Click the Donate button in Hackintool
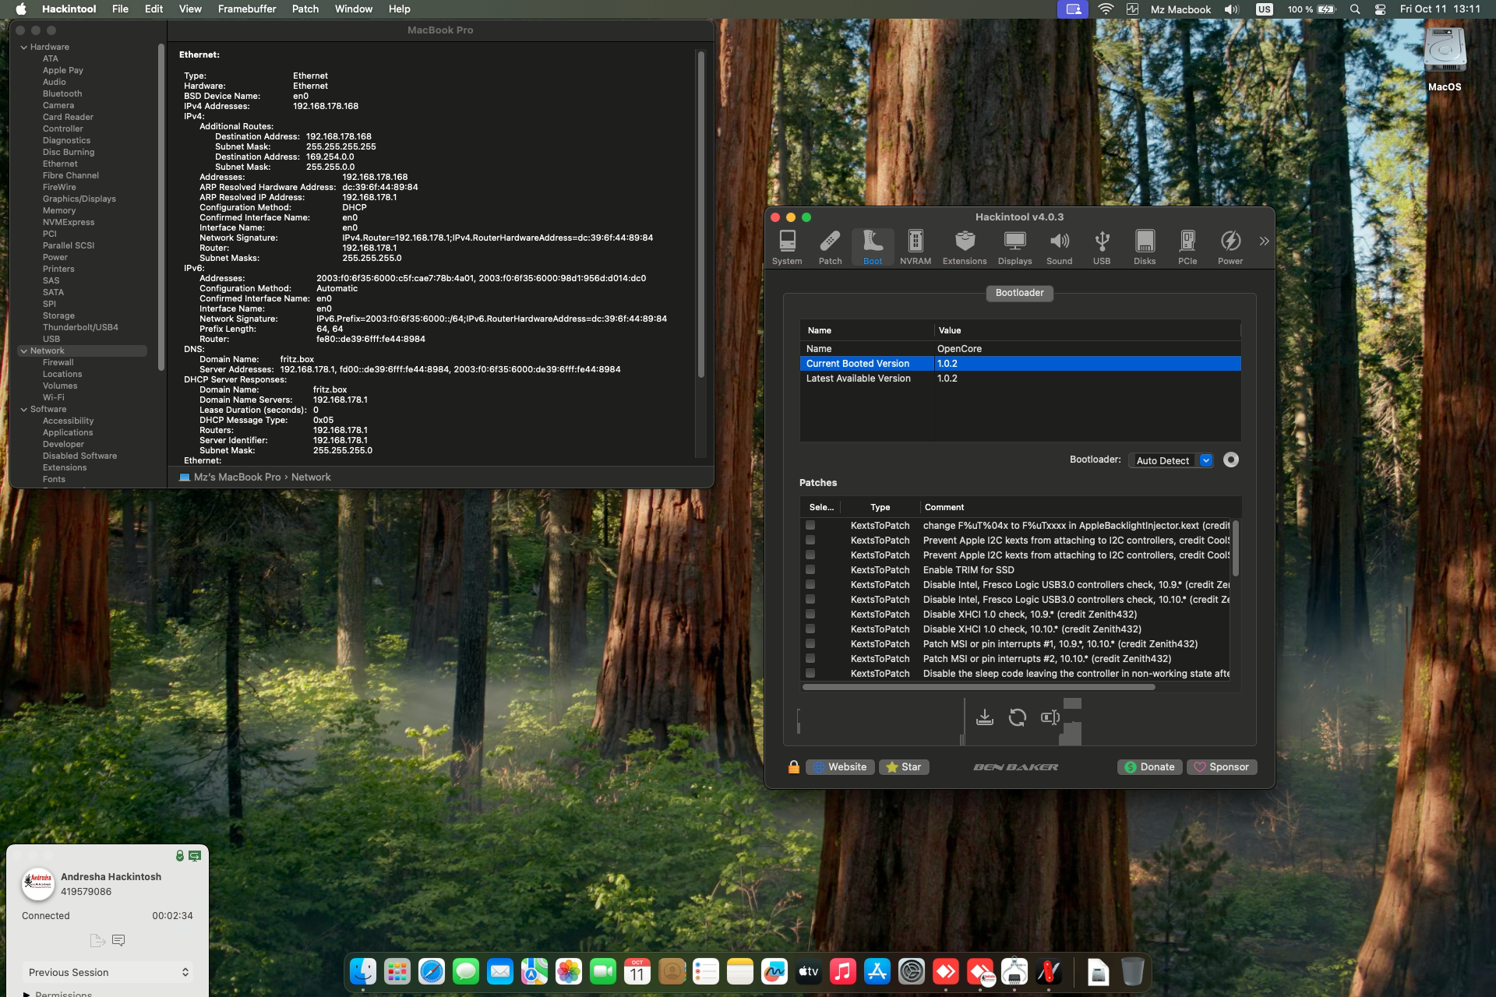 (x=1150, y=767)
